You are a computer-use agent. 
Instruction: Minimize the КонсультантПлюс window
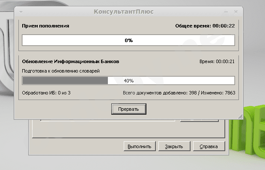pyautogui.click(x=226, y=12)
